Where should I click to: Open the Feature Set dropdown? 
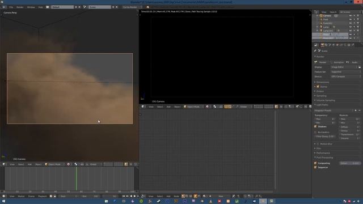tap(346, 72)
